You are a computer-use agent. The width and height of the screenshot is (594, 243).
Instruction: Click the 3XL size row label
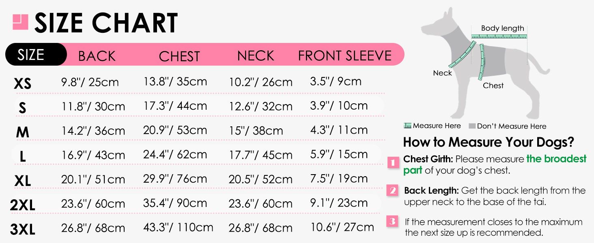coord(23,230)
